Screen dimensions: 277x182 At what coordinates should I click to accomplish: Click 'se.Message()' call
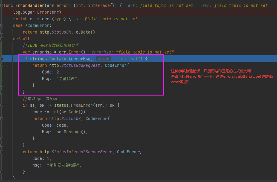coord(71,132)
